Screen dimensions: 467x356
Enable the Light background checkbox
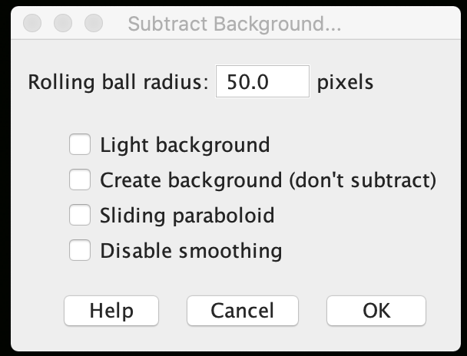(x=80, y=144)
